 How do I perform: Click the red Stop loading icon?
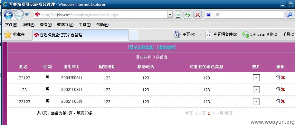click(197, 15)
